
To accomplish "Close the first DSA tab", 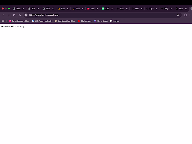I will 38,9.
